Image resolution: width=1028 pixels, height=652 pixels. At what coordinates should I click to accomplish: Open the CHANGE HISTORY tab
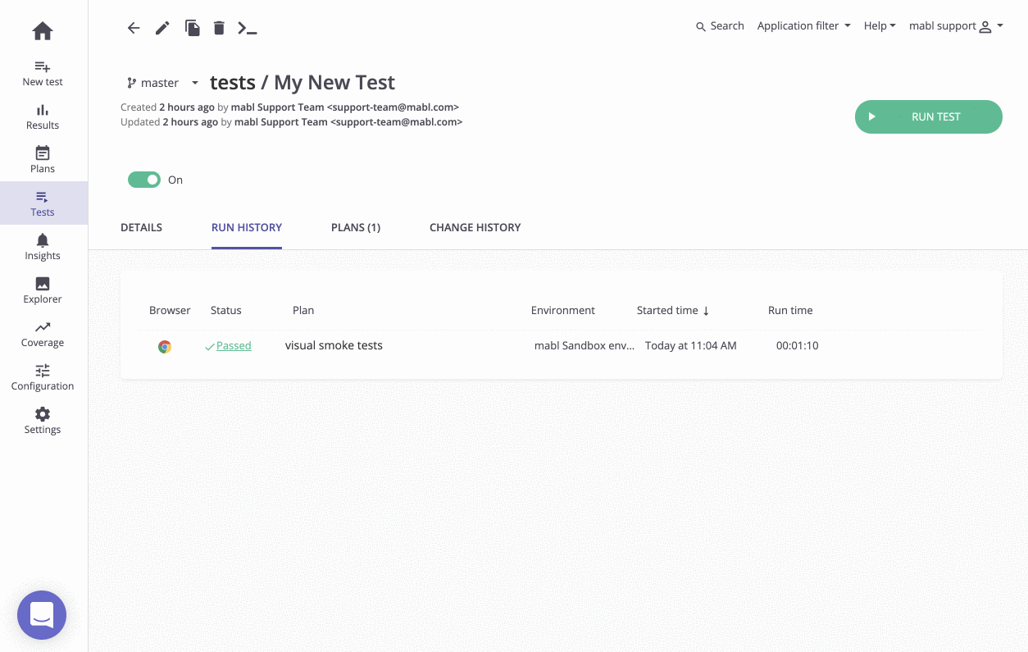tap(475, 227)
